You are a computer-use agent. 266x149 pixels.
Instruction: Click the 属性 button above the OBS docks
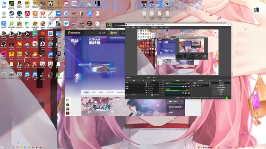[x=149, y=77]
